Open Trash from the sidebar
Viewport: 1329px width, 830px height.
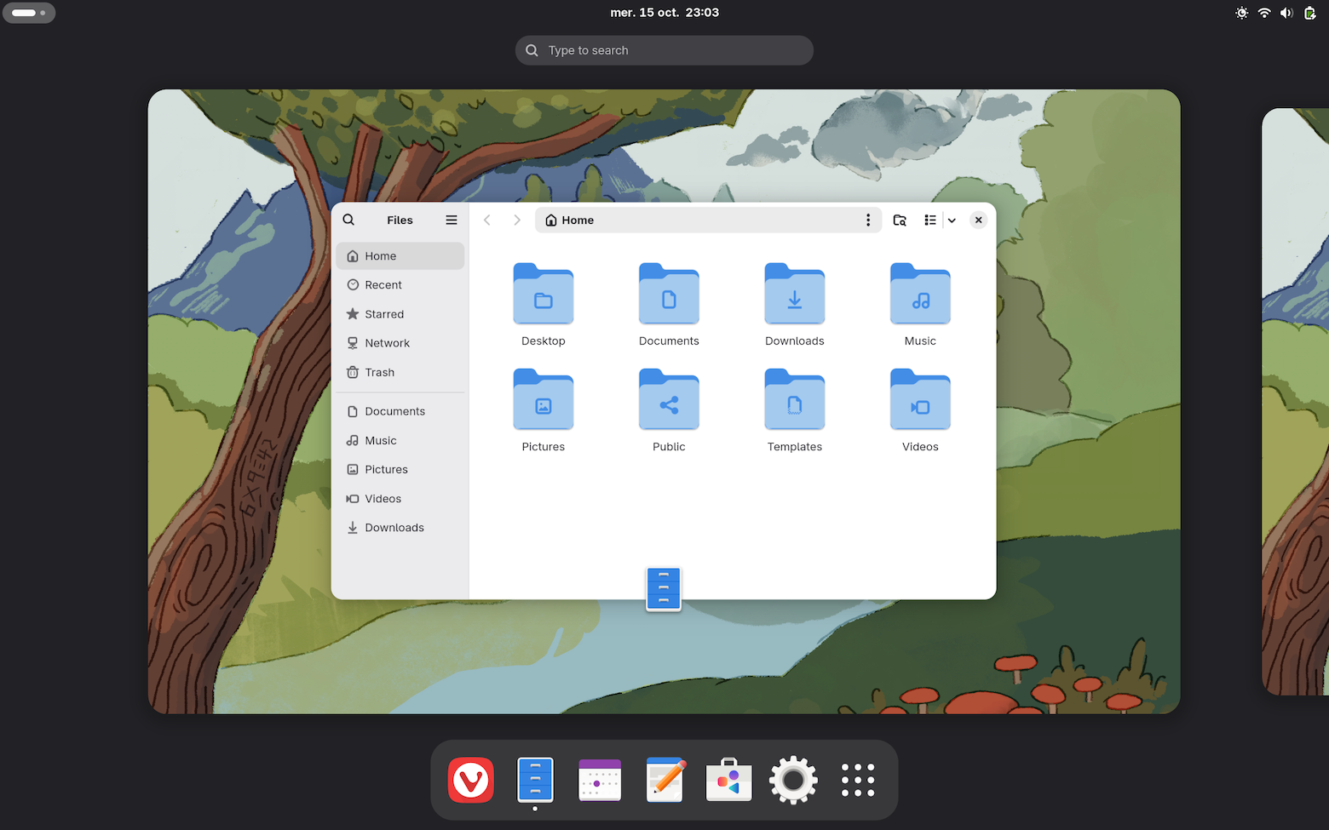coord(379,372)
